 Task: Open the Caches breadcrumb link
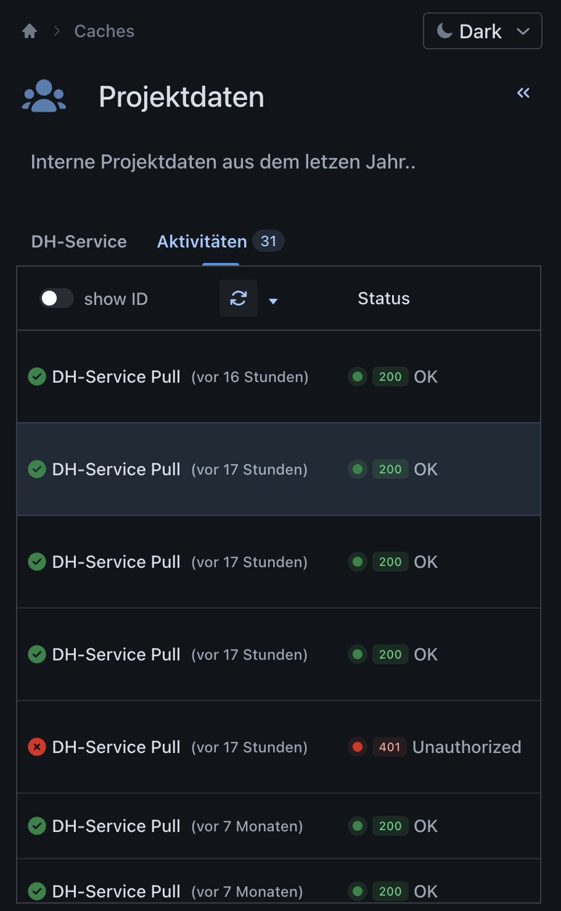point(104,31)
